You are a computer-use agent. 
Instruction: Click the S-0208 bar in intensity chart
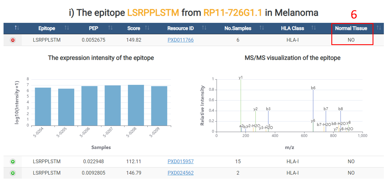tap(136, 106)
